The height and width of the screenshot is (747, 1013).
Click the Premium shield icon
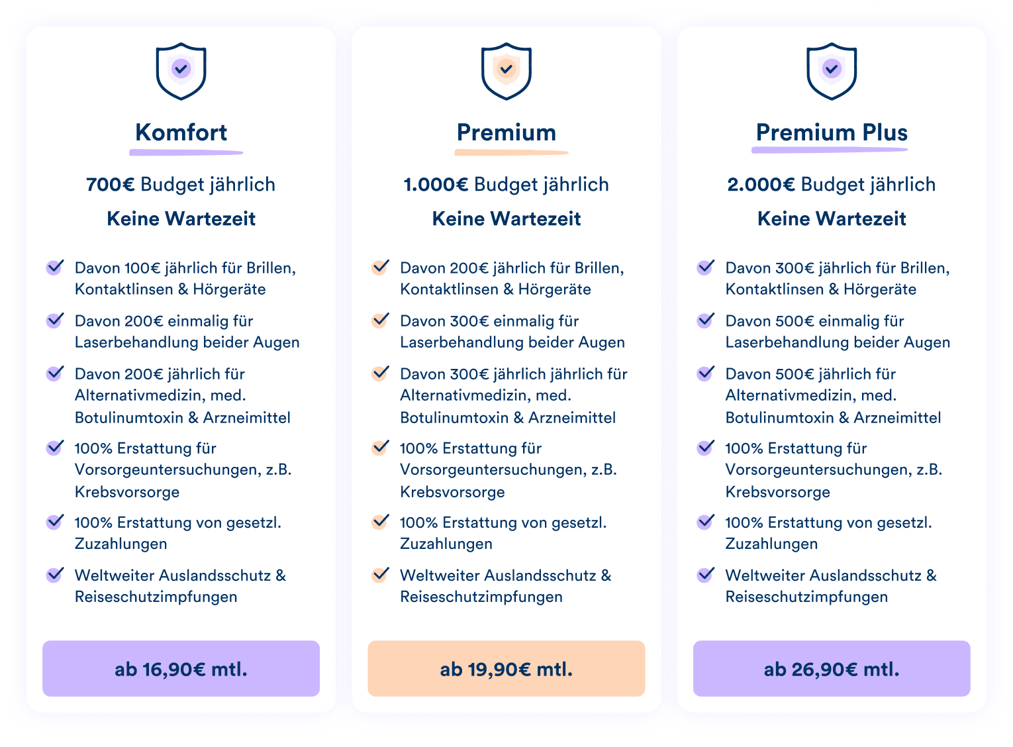click(x=506, y=71)
